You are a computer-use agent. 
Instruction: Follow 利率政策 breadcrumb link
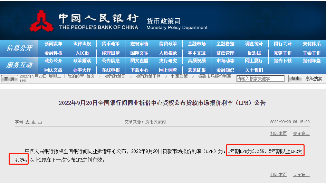[x=180, y=76]
